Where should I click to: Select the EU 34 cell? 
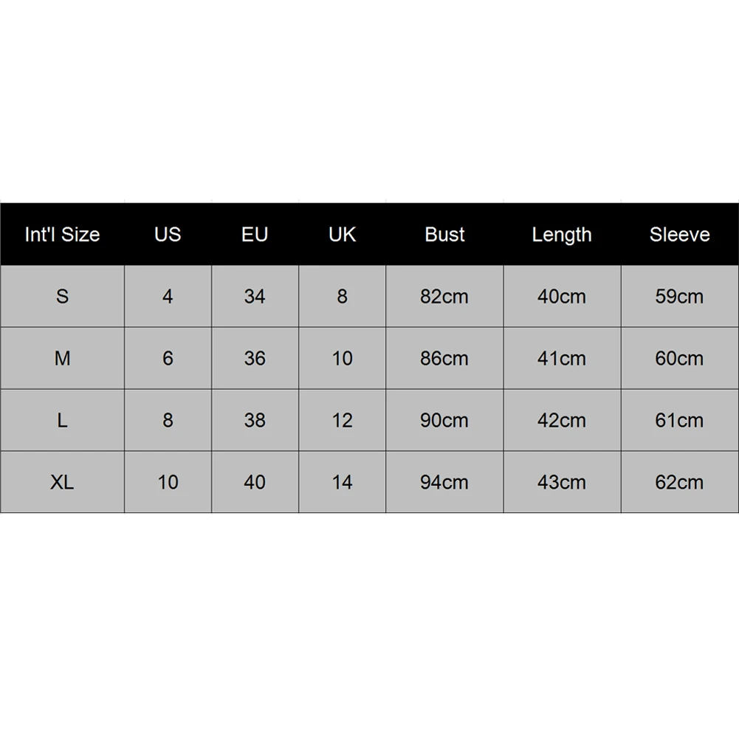pos(255,296)
